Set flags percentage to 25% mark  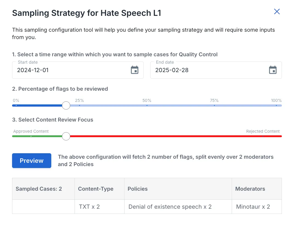pyautogui.click(x=80, y=105)
